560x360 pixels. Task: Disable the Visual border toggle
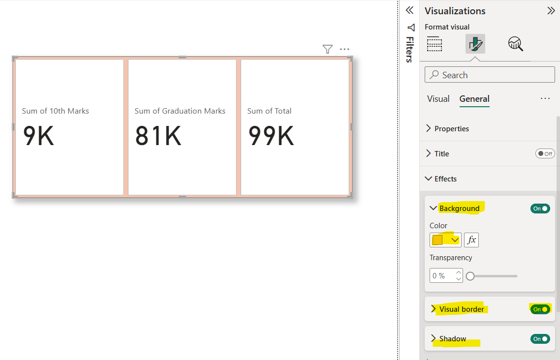coord(540,309)
